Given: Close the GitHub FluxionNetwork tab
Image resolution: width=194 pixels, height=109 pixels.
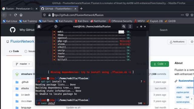Looking at the screenshot, I should click(75, 9).
